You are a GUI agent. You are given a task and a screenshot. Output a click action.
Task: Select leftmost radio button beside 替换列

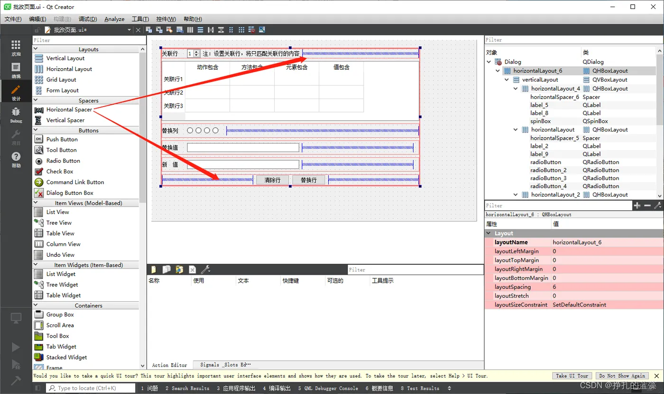190,130
